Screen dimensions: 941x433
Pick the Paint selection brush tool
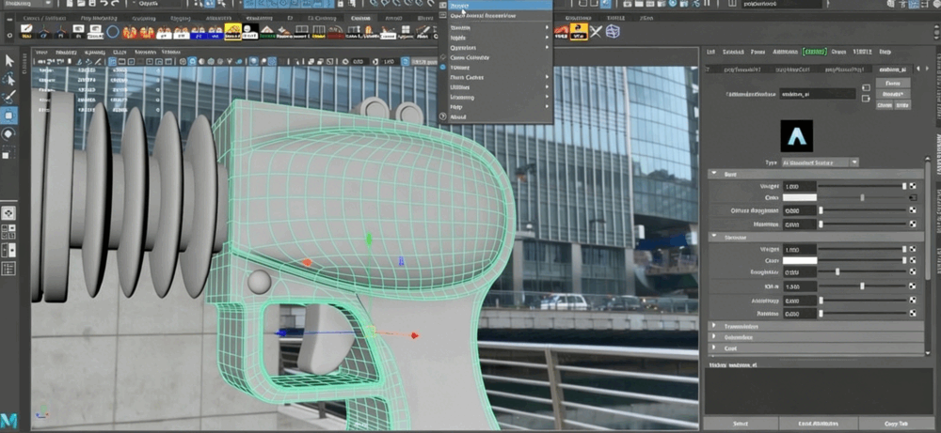(10, 97)
